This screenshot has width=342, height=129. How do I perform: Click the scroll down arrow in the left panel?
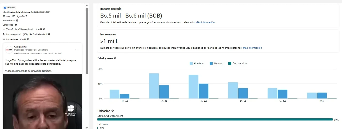(x=87, y=127)
